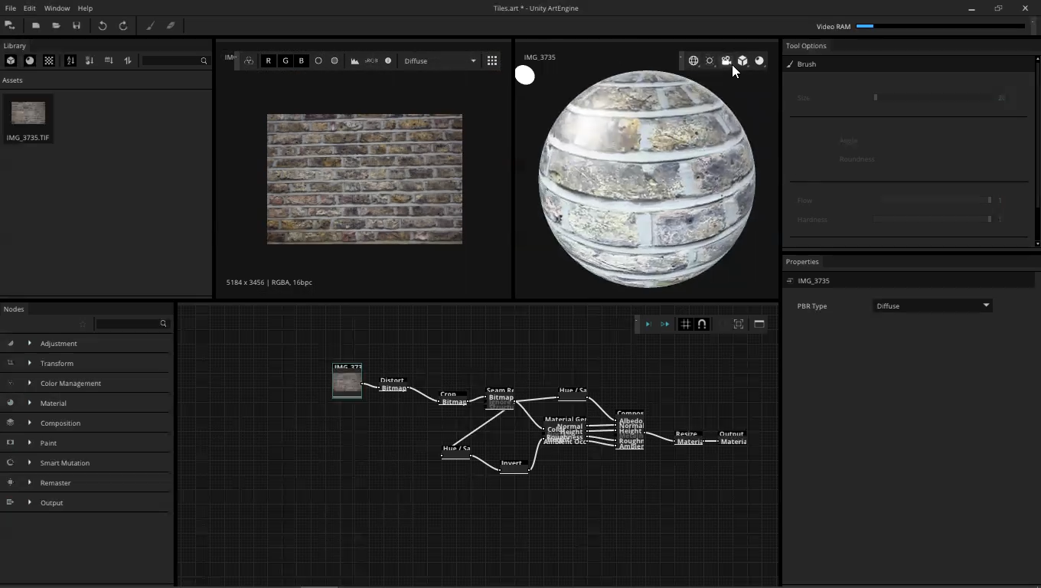Viewport: 1041px width, 588px height.
Task: Toggle grid display in node graph toolbar
Action: point(686,324)
